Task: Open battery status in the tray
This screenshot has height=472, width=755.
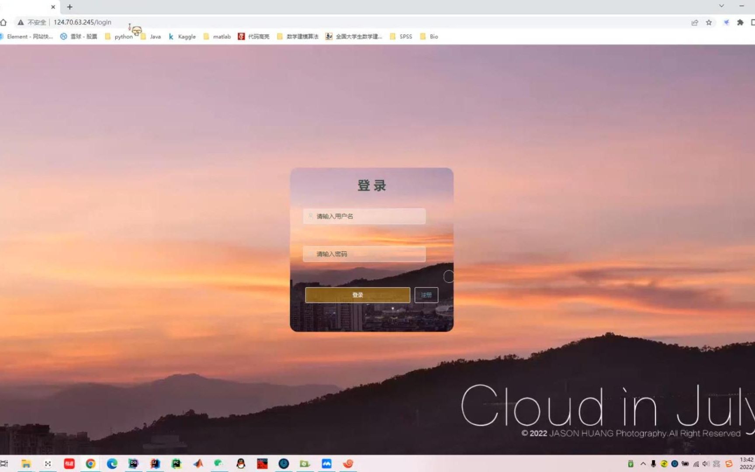Action: 685,464
